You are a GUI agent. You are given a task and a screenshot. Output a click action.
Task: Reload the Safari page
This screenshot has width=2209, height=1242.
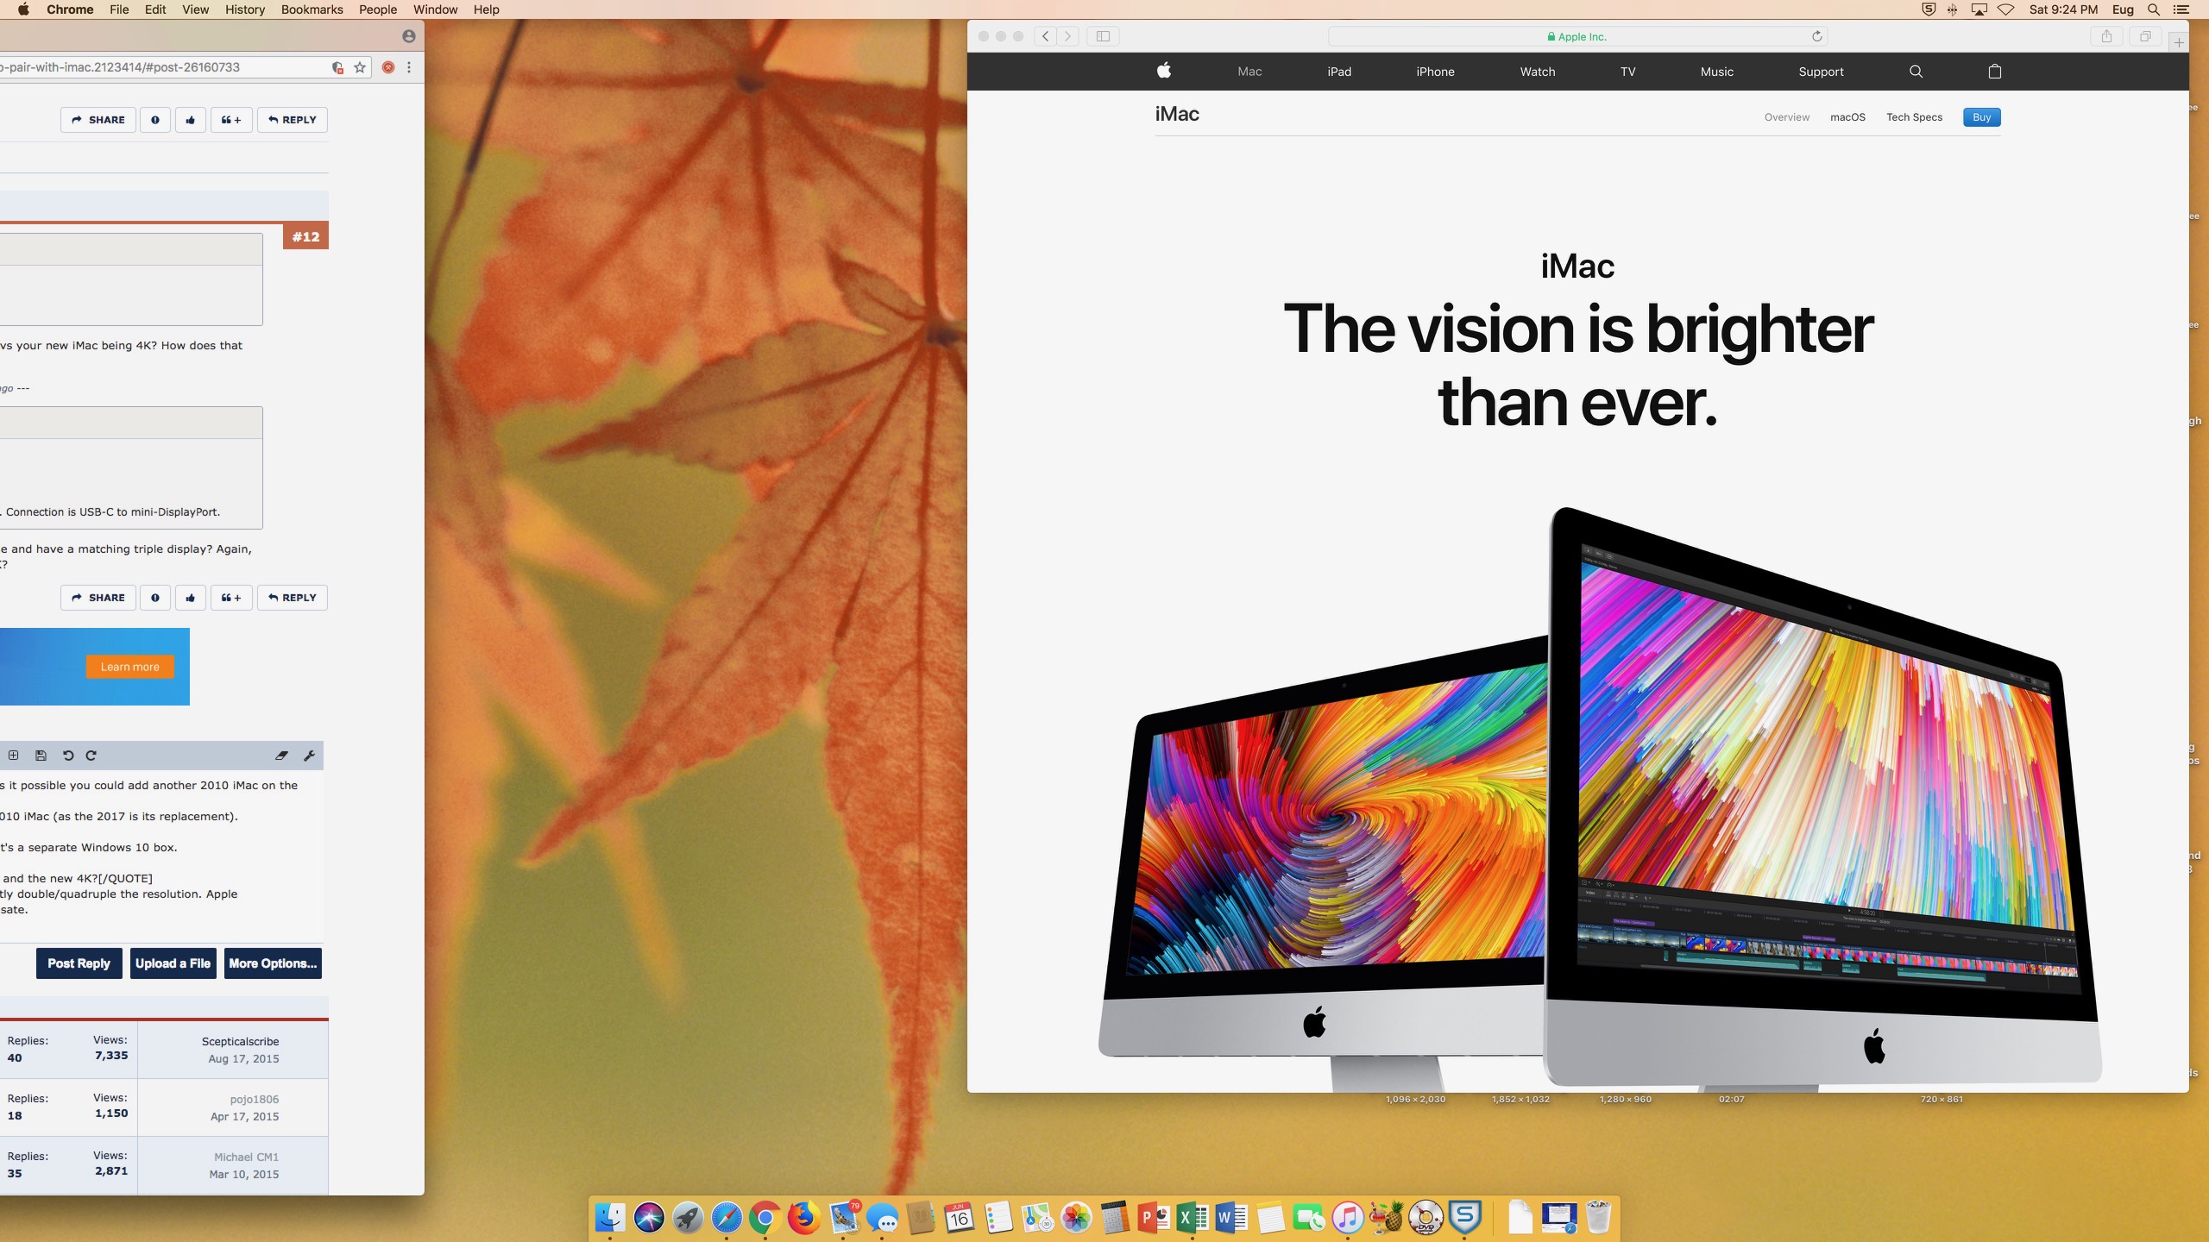tap(1816, 36)
